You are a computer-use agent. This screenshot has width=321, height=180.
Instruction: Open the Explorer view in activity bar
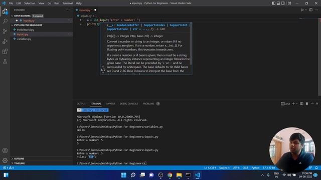5,11
